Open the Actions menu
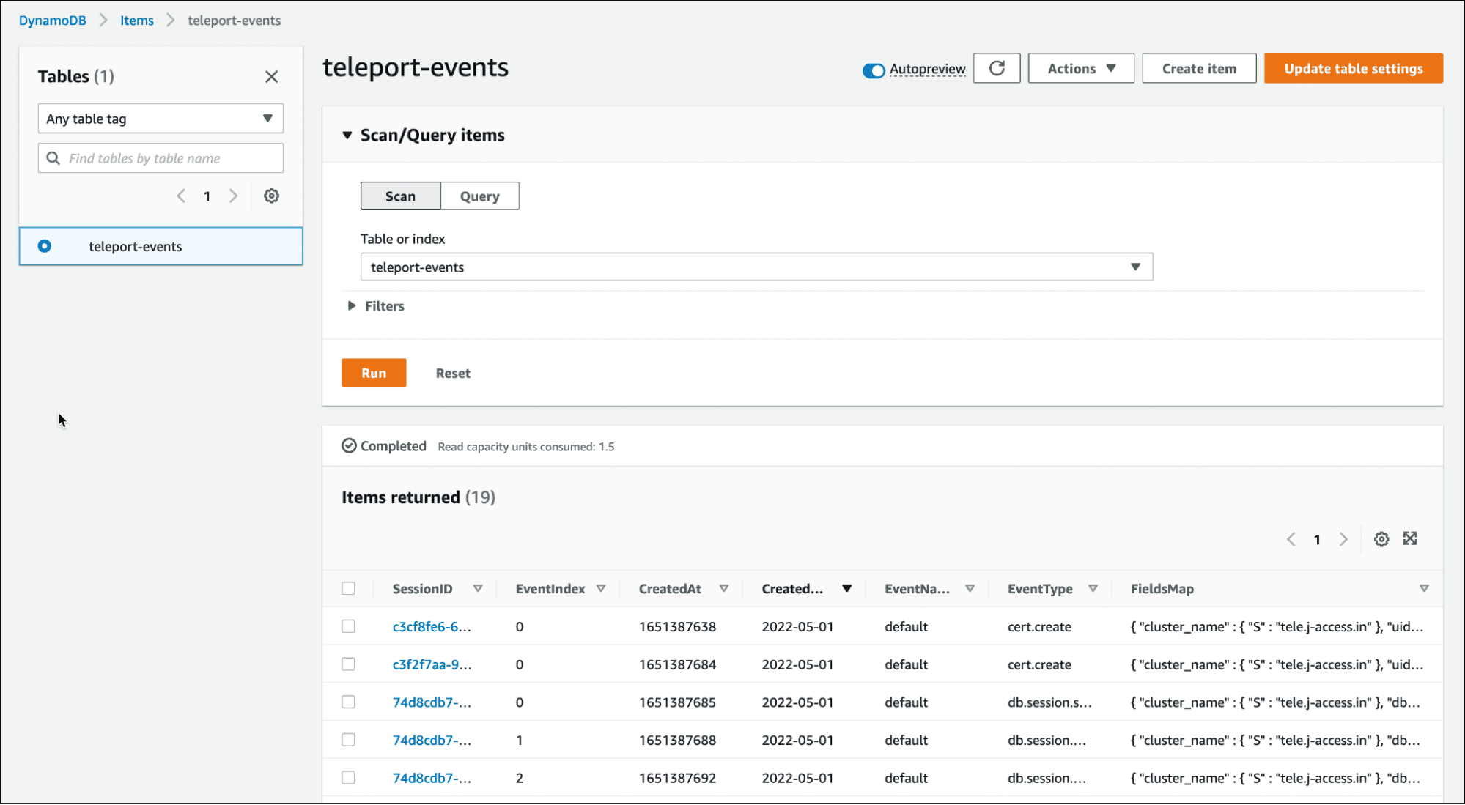 tap(1080, 67)
